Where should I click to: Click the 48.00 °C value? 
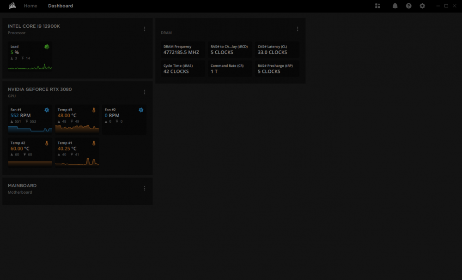click(67, 116)
